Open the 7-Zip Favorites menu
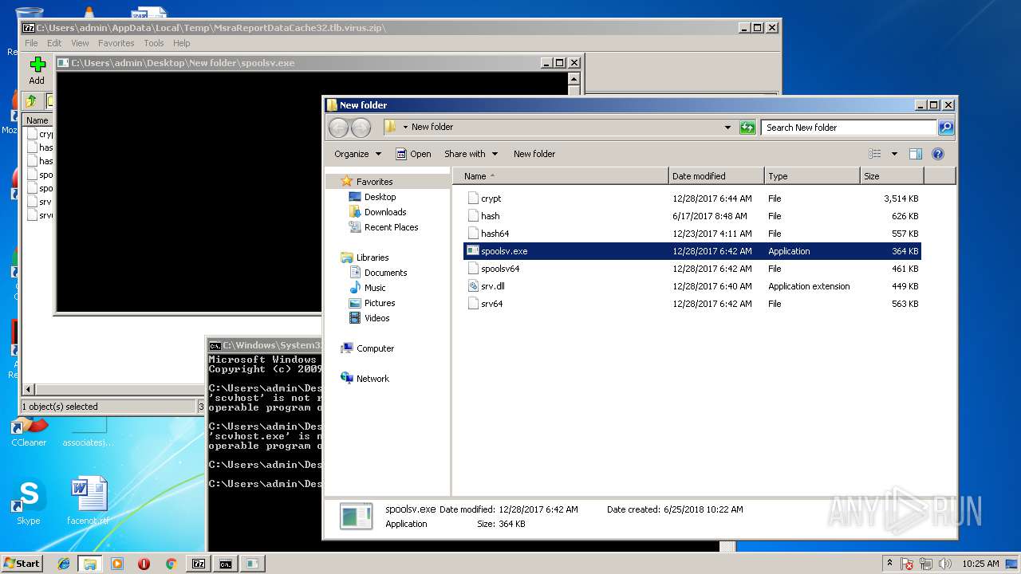This screenshot has height=574, width=1021. 116,43
